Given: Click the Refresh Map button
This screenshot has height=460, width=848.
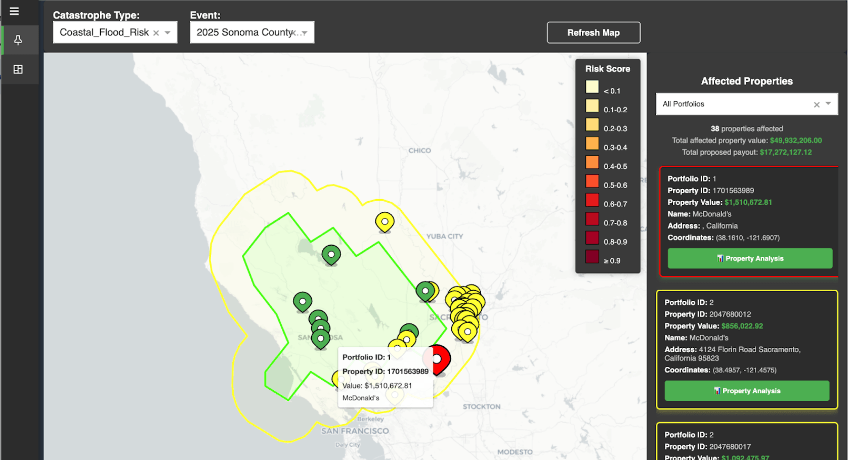Looking at the screenshot, I should coord(593,32).
